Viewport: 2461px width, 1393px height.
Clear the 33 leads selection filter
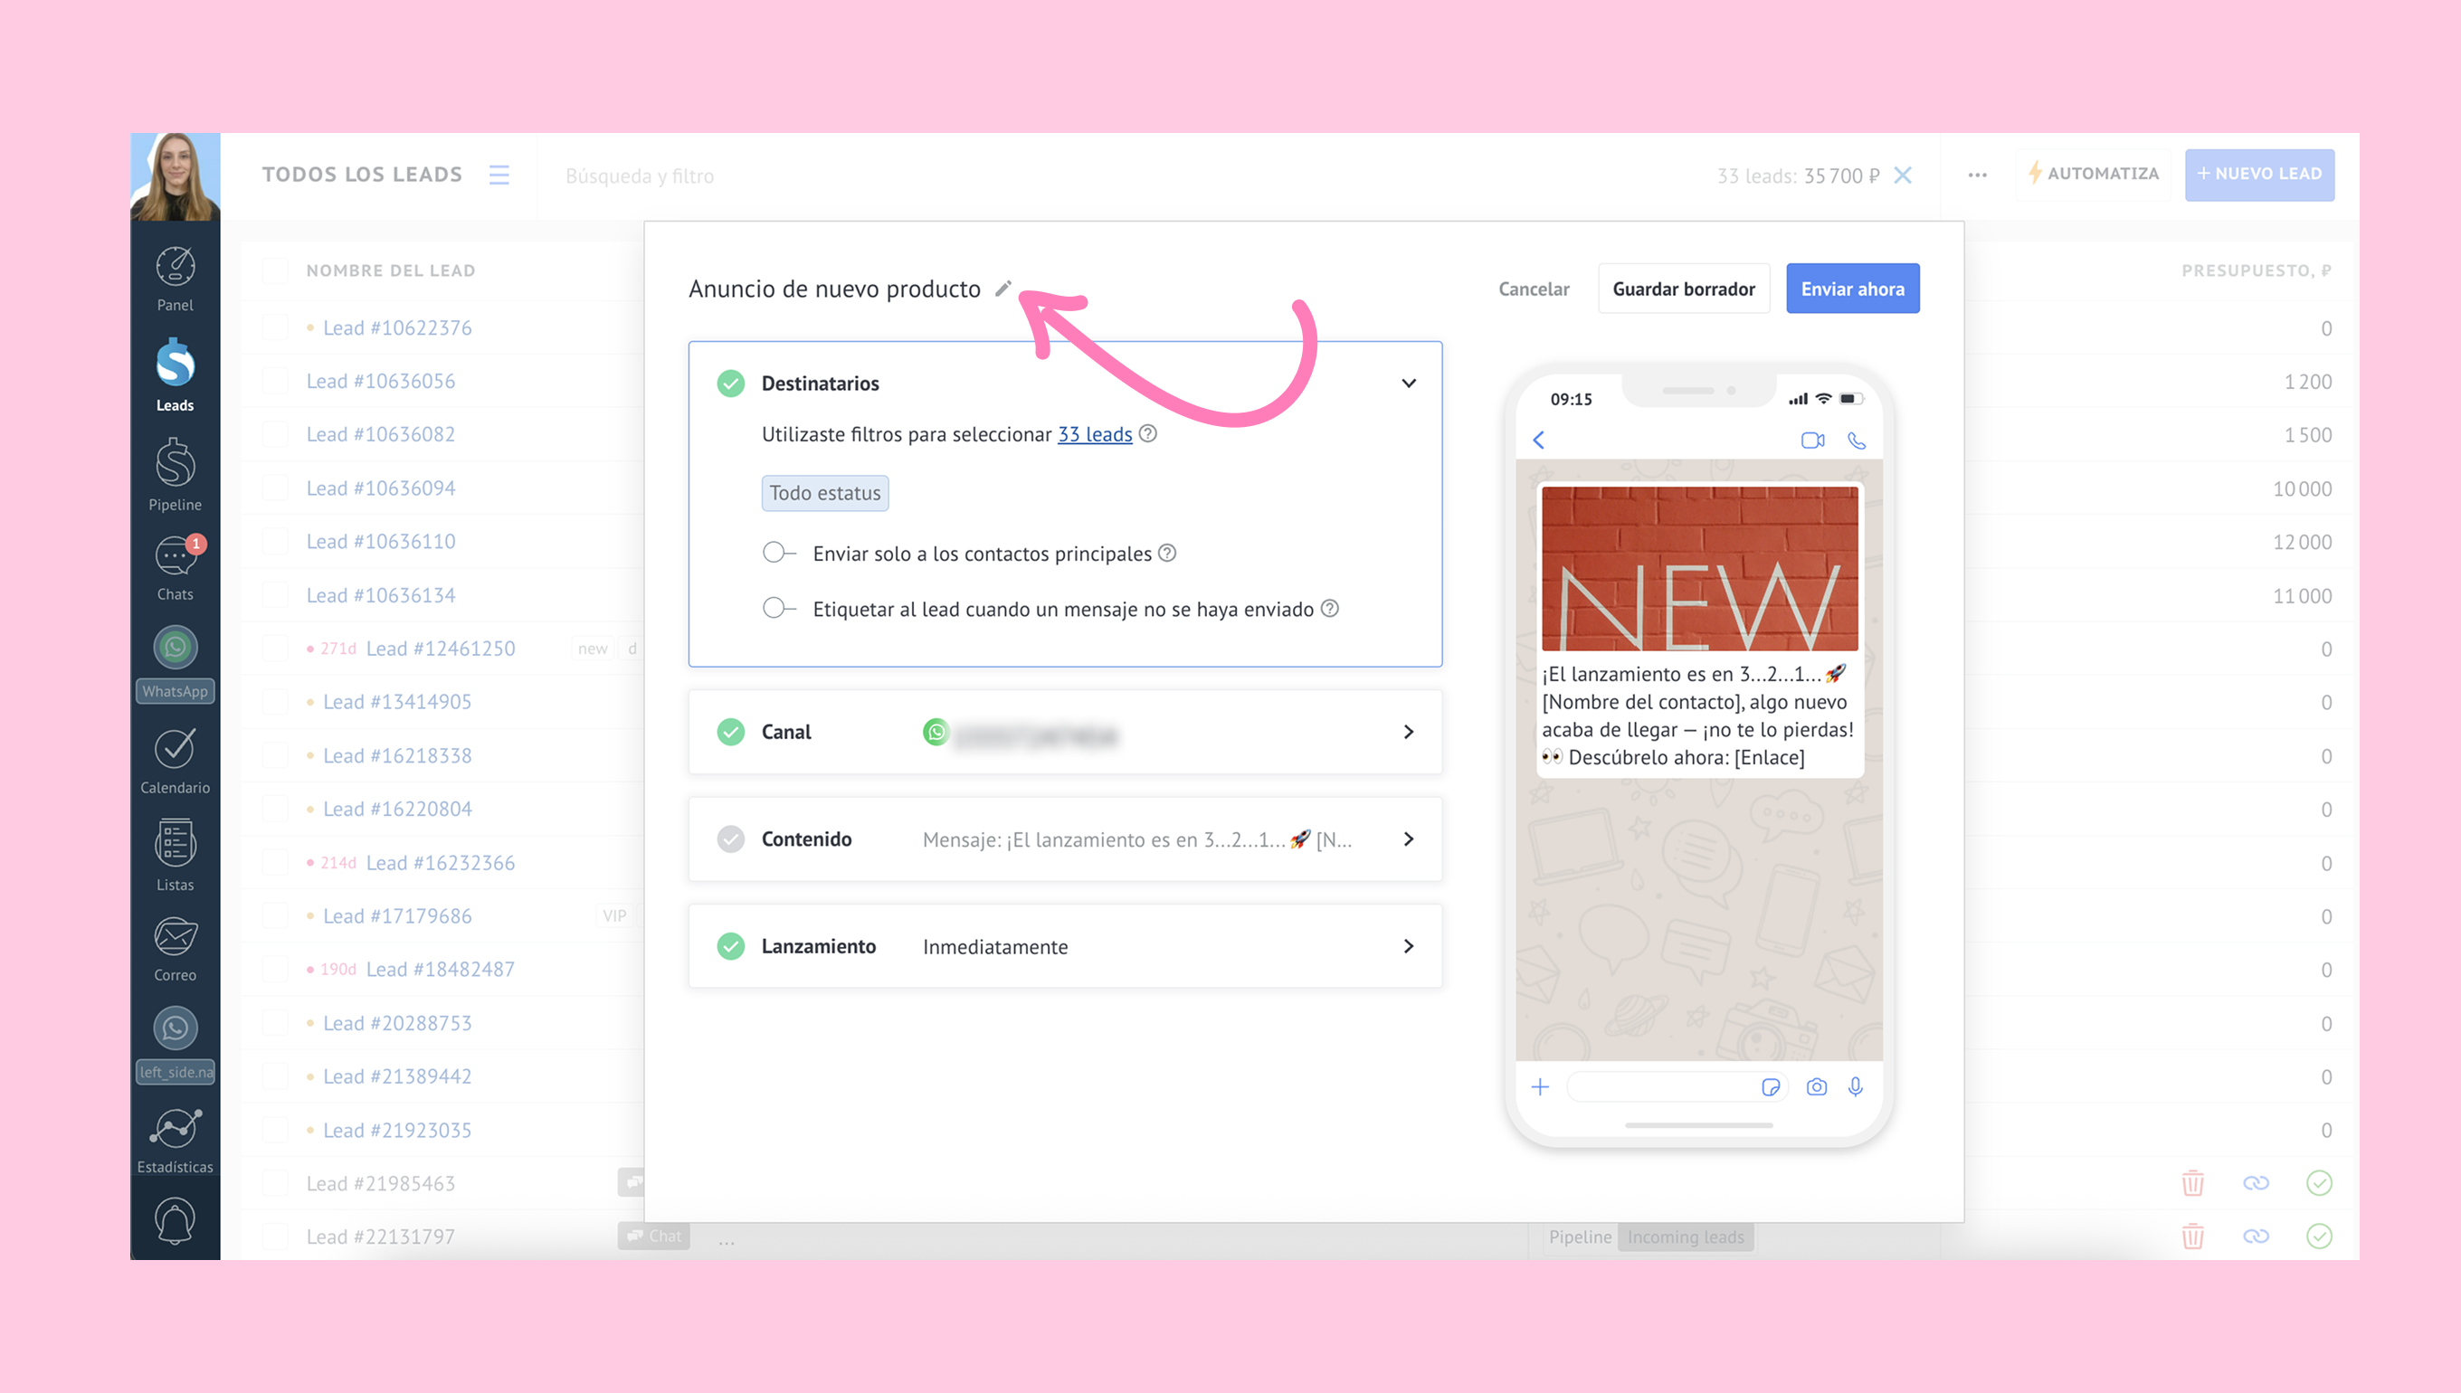(1903, 175)
